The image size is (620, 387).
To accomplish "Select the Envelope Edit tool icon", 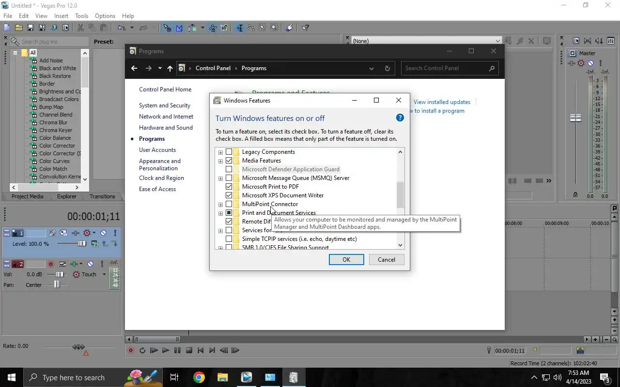I will [x=251, y=28].
